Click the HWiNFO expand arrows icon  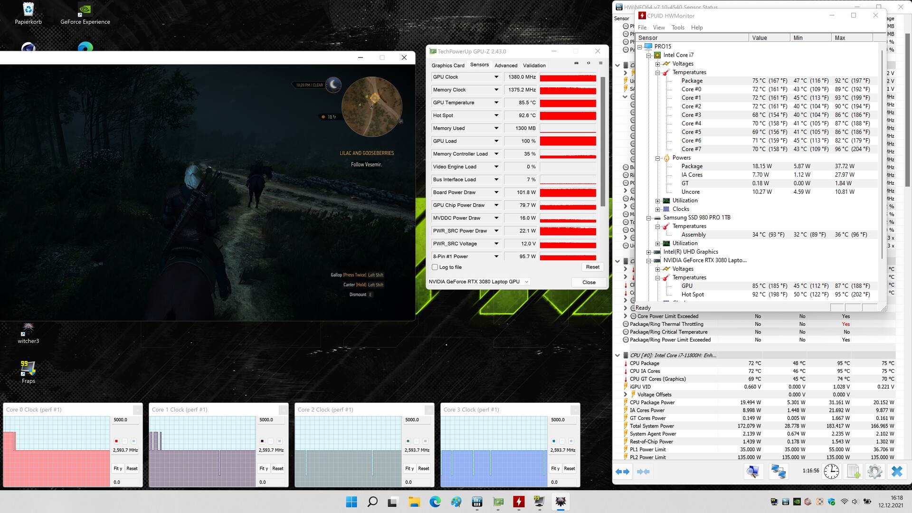pyautogui.click(x=622, y=472)
